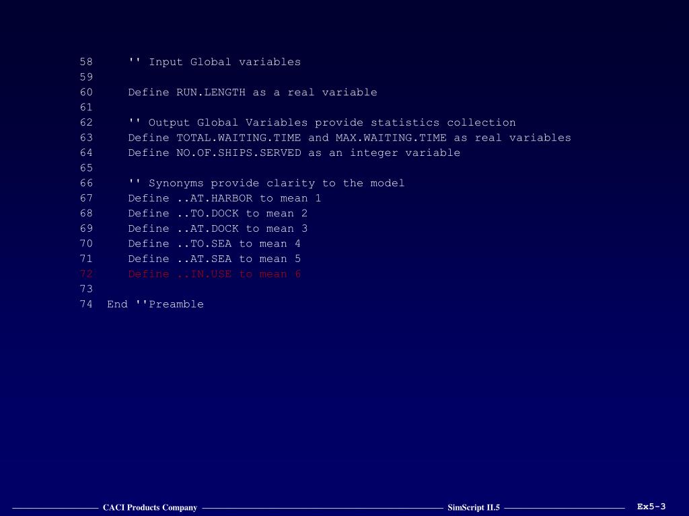Click the line "Define ..TO.SEA to mean 4"
The image size is (689, 516).
click(x=215, y=243)
